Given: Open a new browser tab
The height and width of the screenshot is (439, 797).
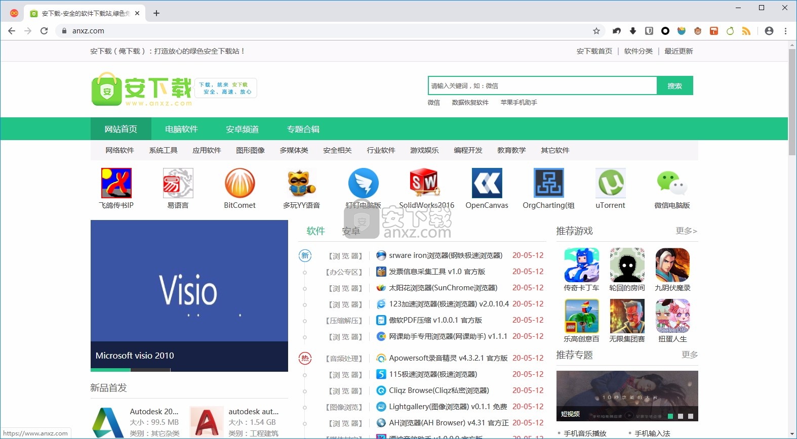Looking at the screenshot, I should tap(156, 13).
